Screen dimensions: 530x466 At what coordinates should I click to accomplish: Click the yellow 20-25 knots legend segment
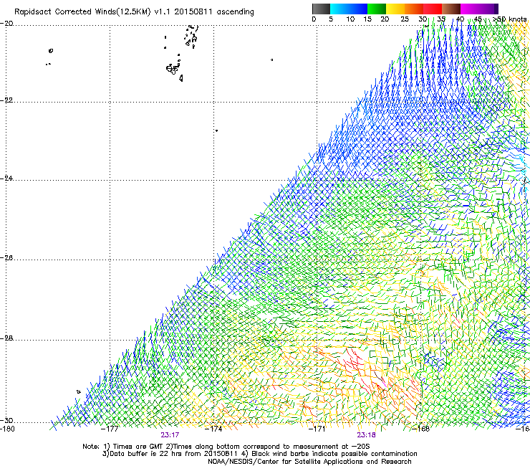(x=395, y=9)
